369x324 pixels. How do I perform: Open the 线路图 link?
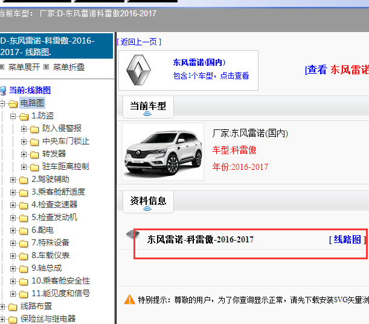coord(347,239)
